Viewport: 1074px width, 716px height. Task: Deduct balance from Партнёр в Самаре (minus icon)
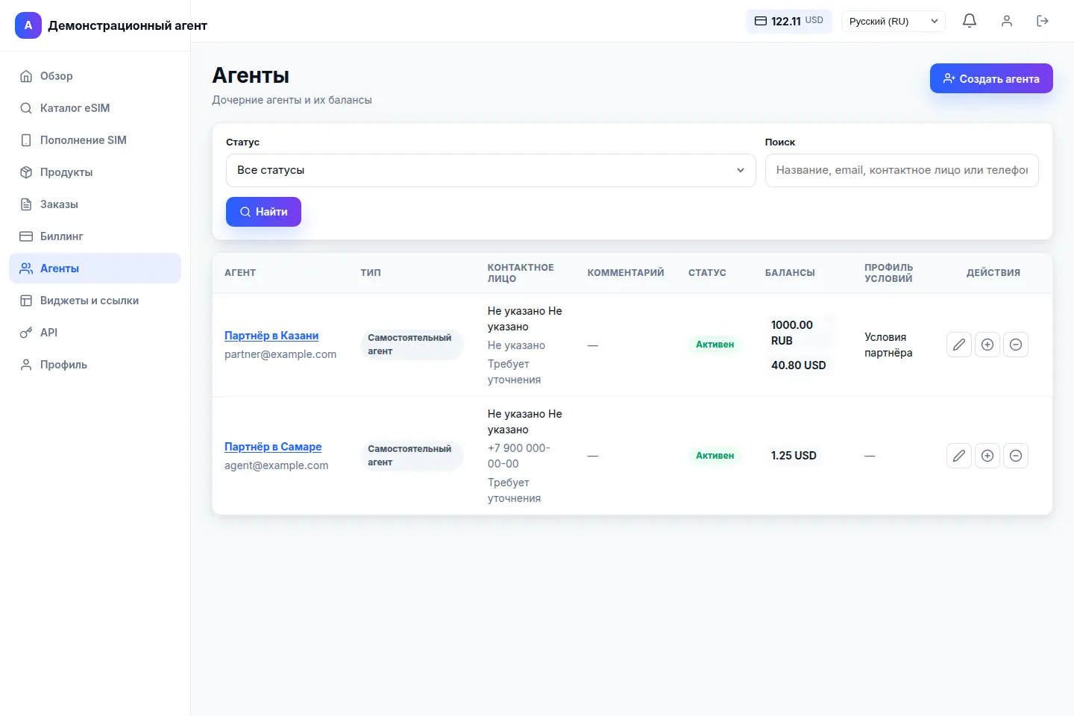click(x=1016, y=456)
